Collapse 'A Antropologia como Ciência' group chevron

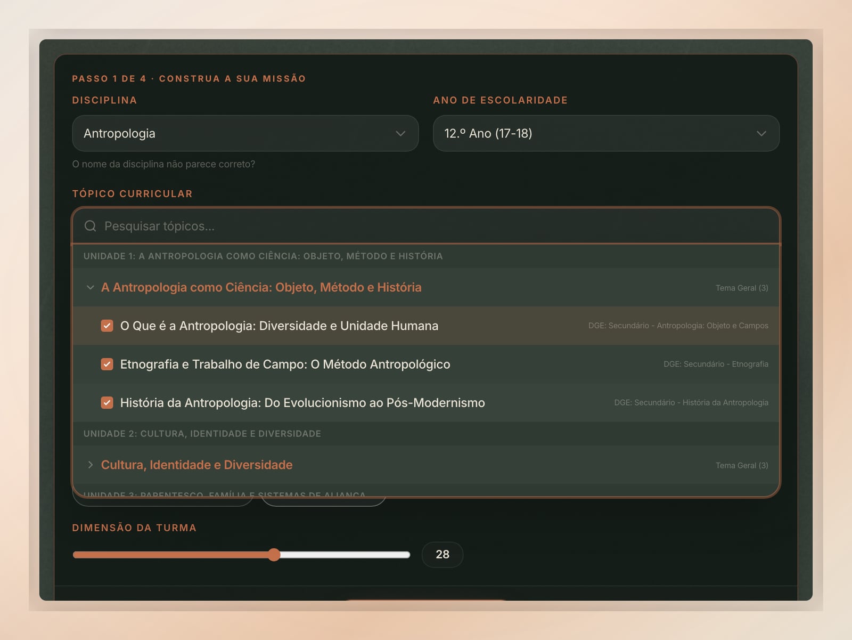90,287
